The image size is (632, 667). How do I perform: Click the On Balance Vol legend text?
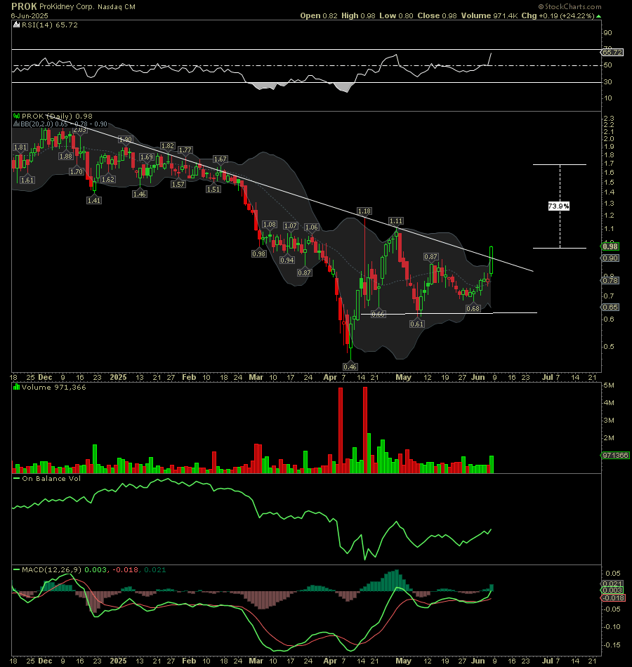(51, 479)
